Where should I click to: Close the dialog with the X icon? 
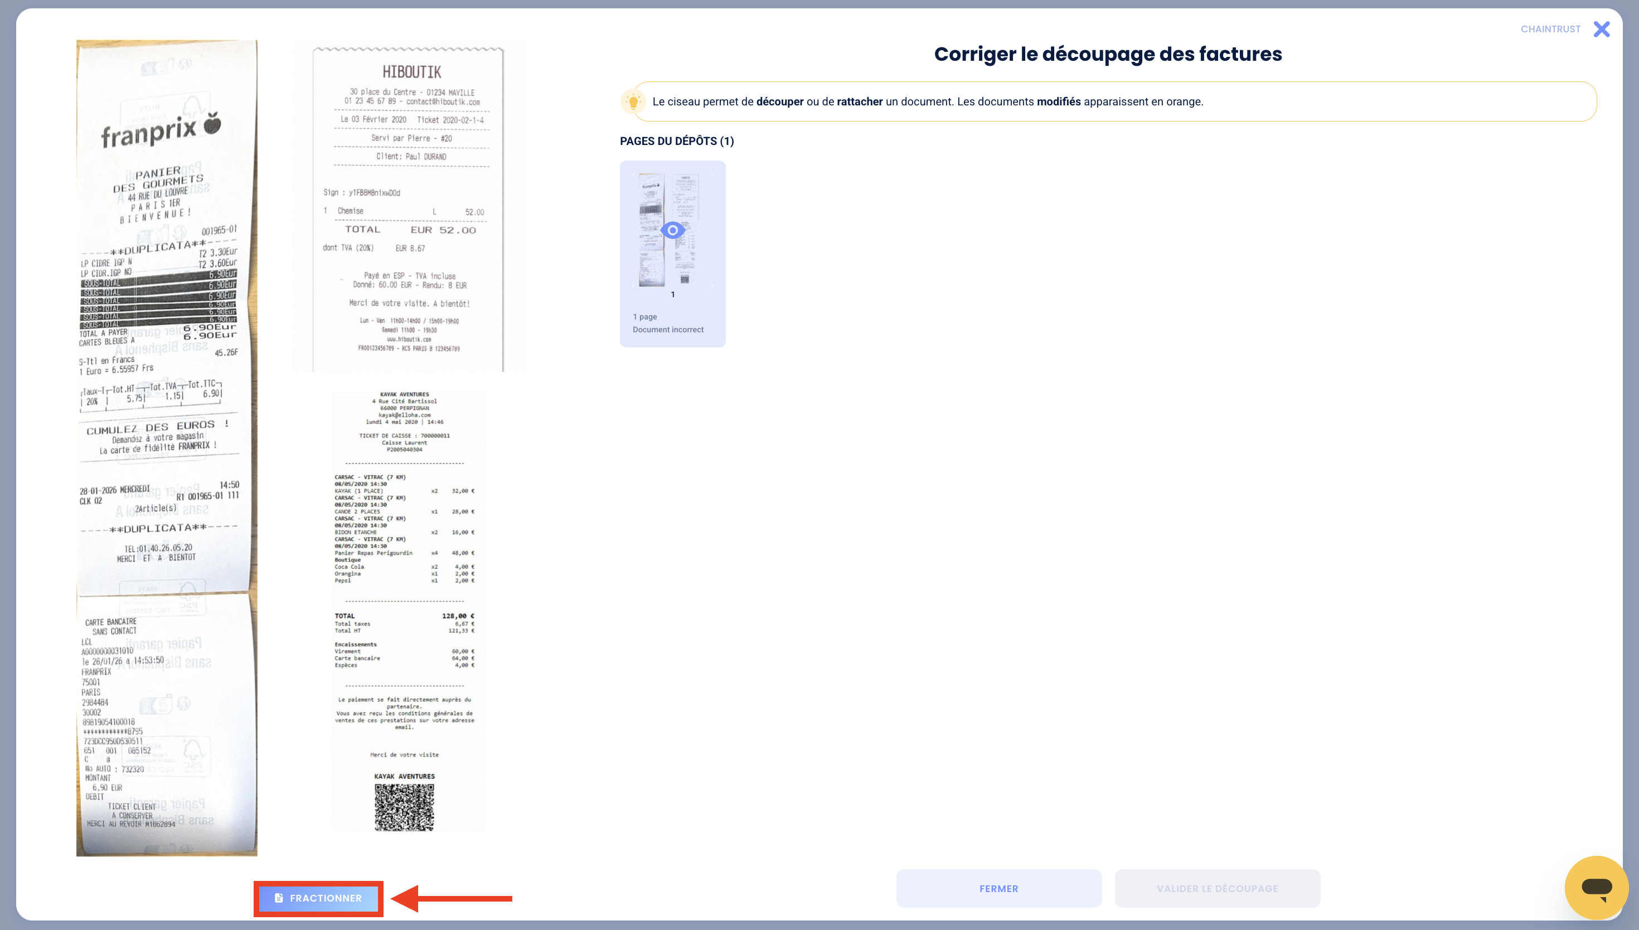click(x=1601, y=29)
